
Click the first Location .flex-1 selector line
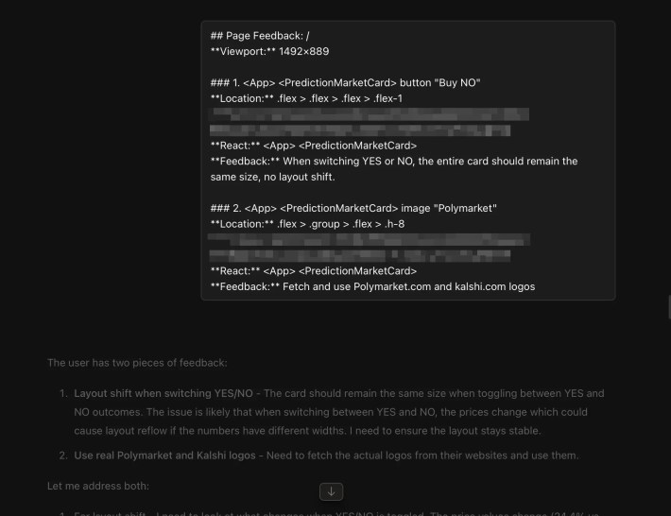308,98
